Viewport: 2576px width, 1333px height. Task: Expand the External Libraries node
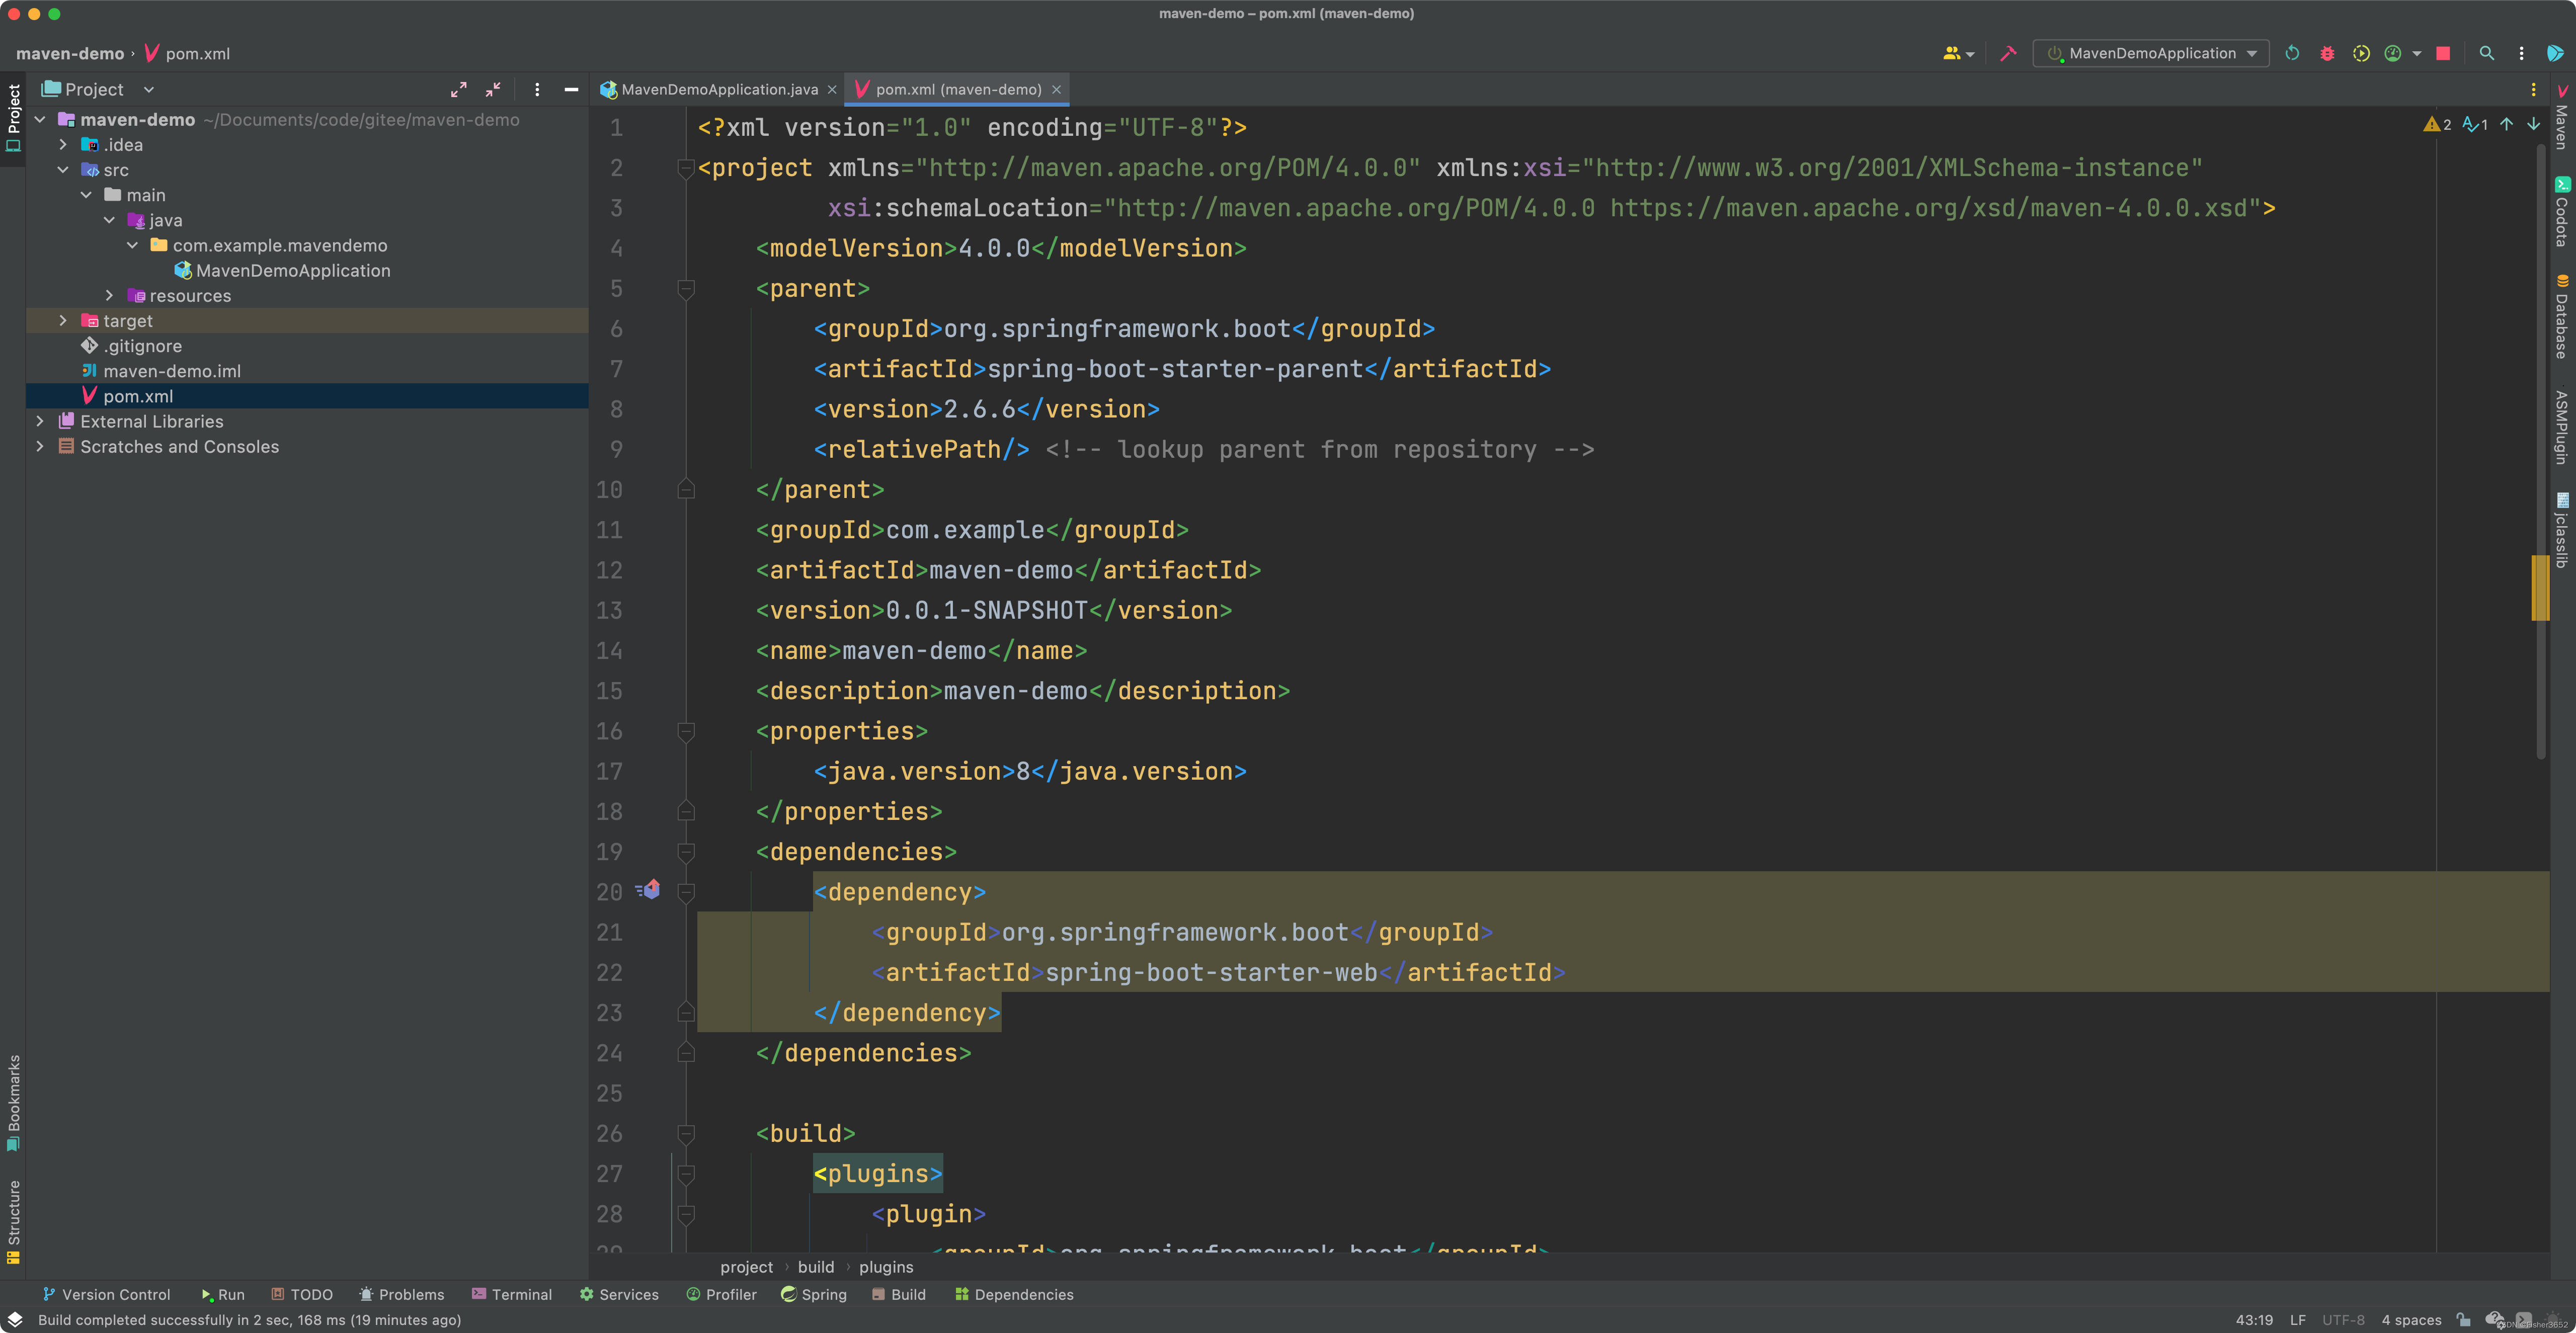coord(40,422)
